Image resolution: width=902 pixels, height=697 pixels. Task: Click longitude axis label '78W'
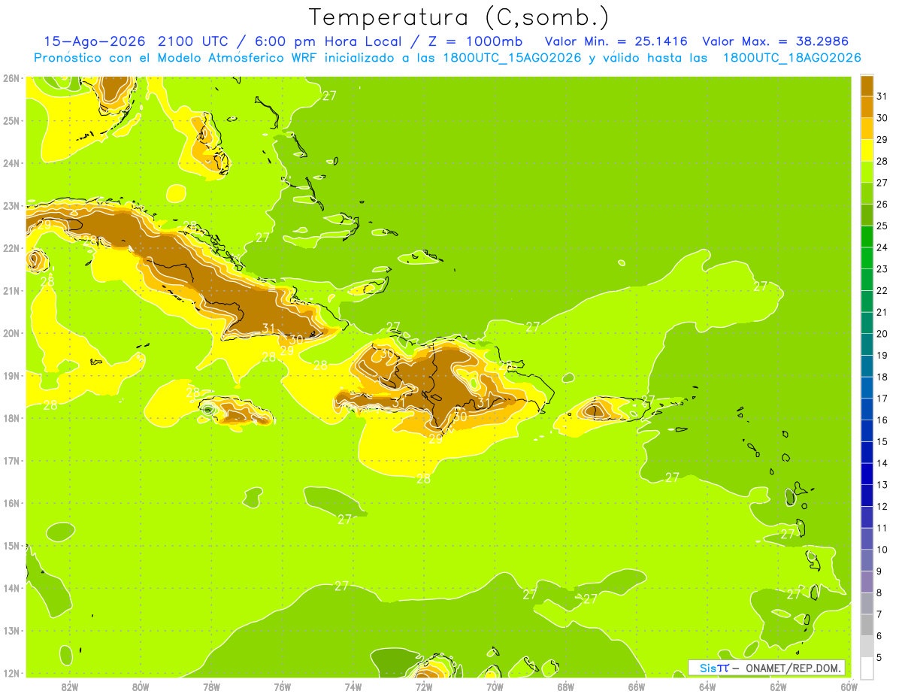click(211, 687)
